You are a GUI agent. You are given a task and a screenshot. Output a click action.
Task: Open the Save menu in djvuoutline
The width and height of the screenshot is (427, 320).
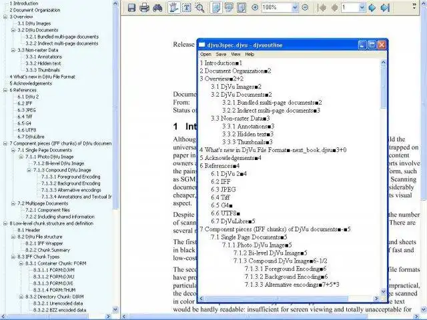point(221,55)
